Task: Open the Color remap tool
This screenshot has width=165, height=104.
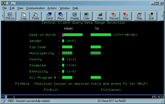Action: [x=86, y=16]
